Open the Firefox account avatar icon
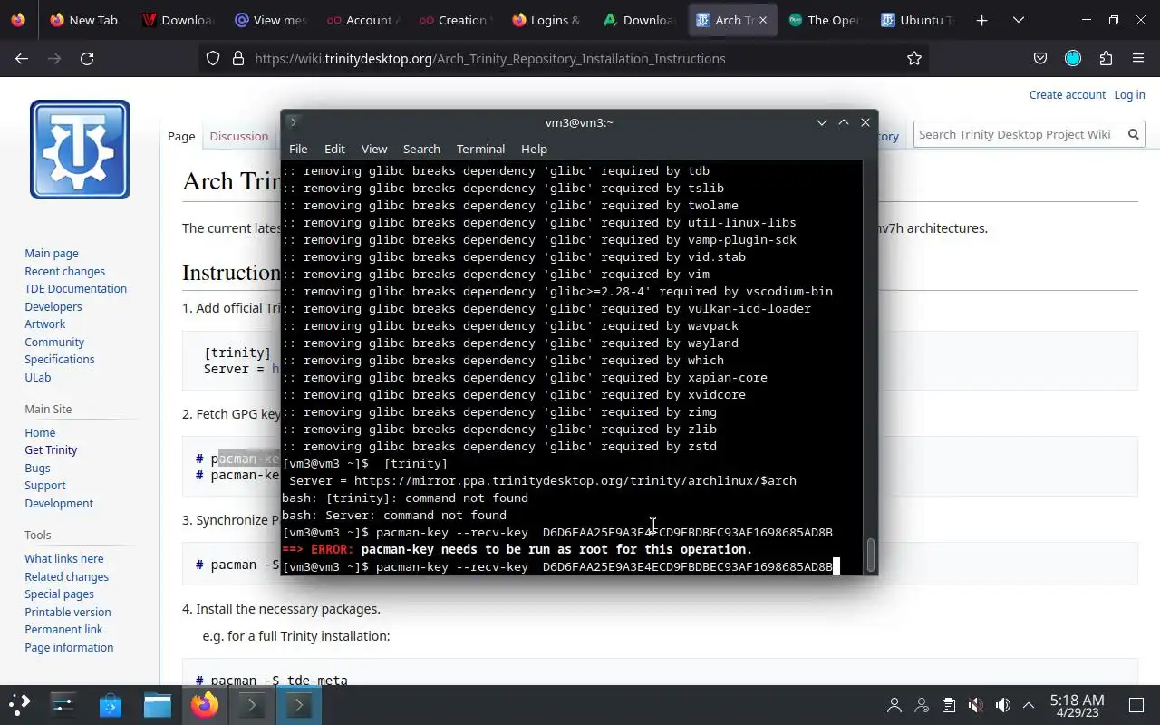Viewport: 1160px width, 725px height. pos(1073,58)
